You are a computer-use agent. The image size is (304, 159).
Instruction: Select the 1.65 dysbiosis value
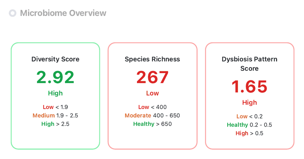[x=249, y=87]
